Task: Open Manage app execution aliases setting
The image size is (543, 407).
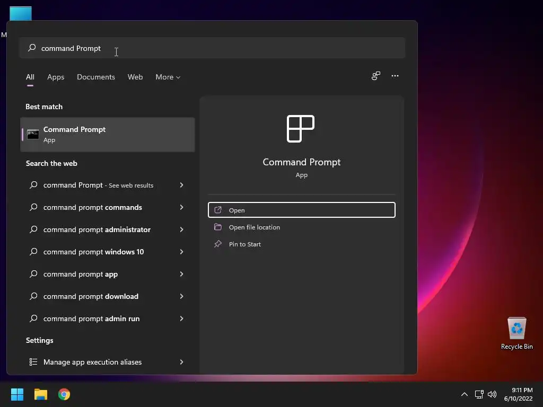Action: (107, 362)
